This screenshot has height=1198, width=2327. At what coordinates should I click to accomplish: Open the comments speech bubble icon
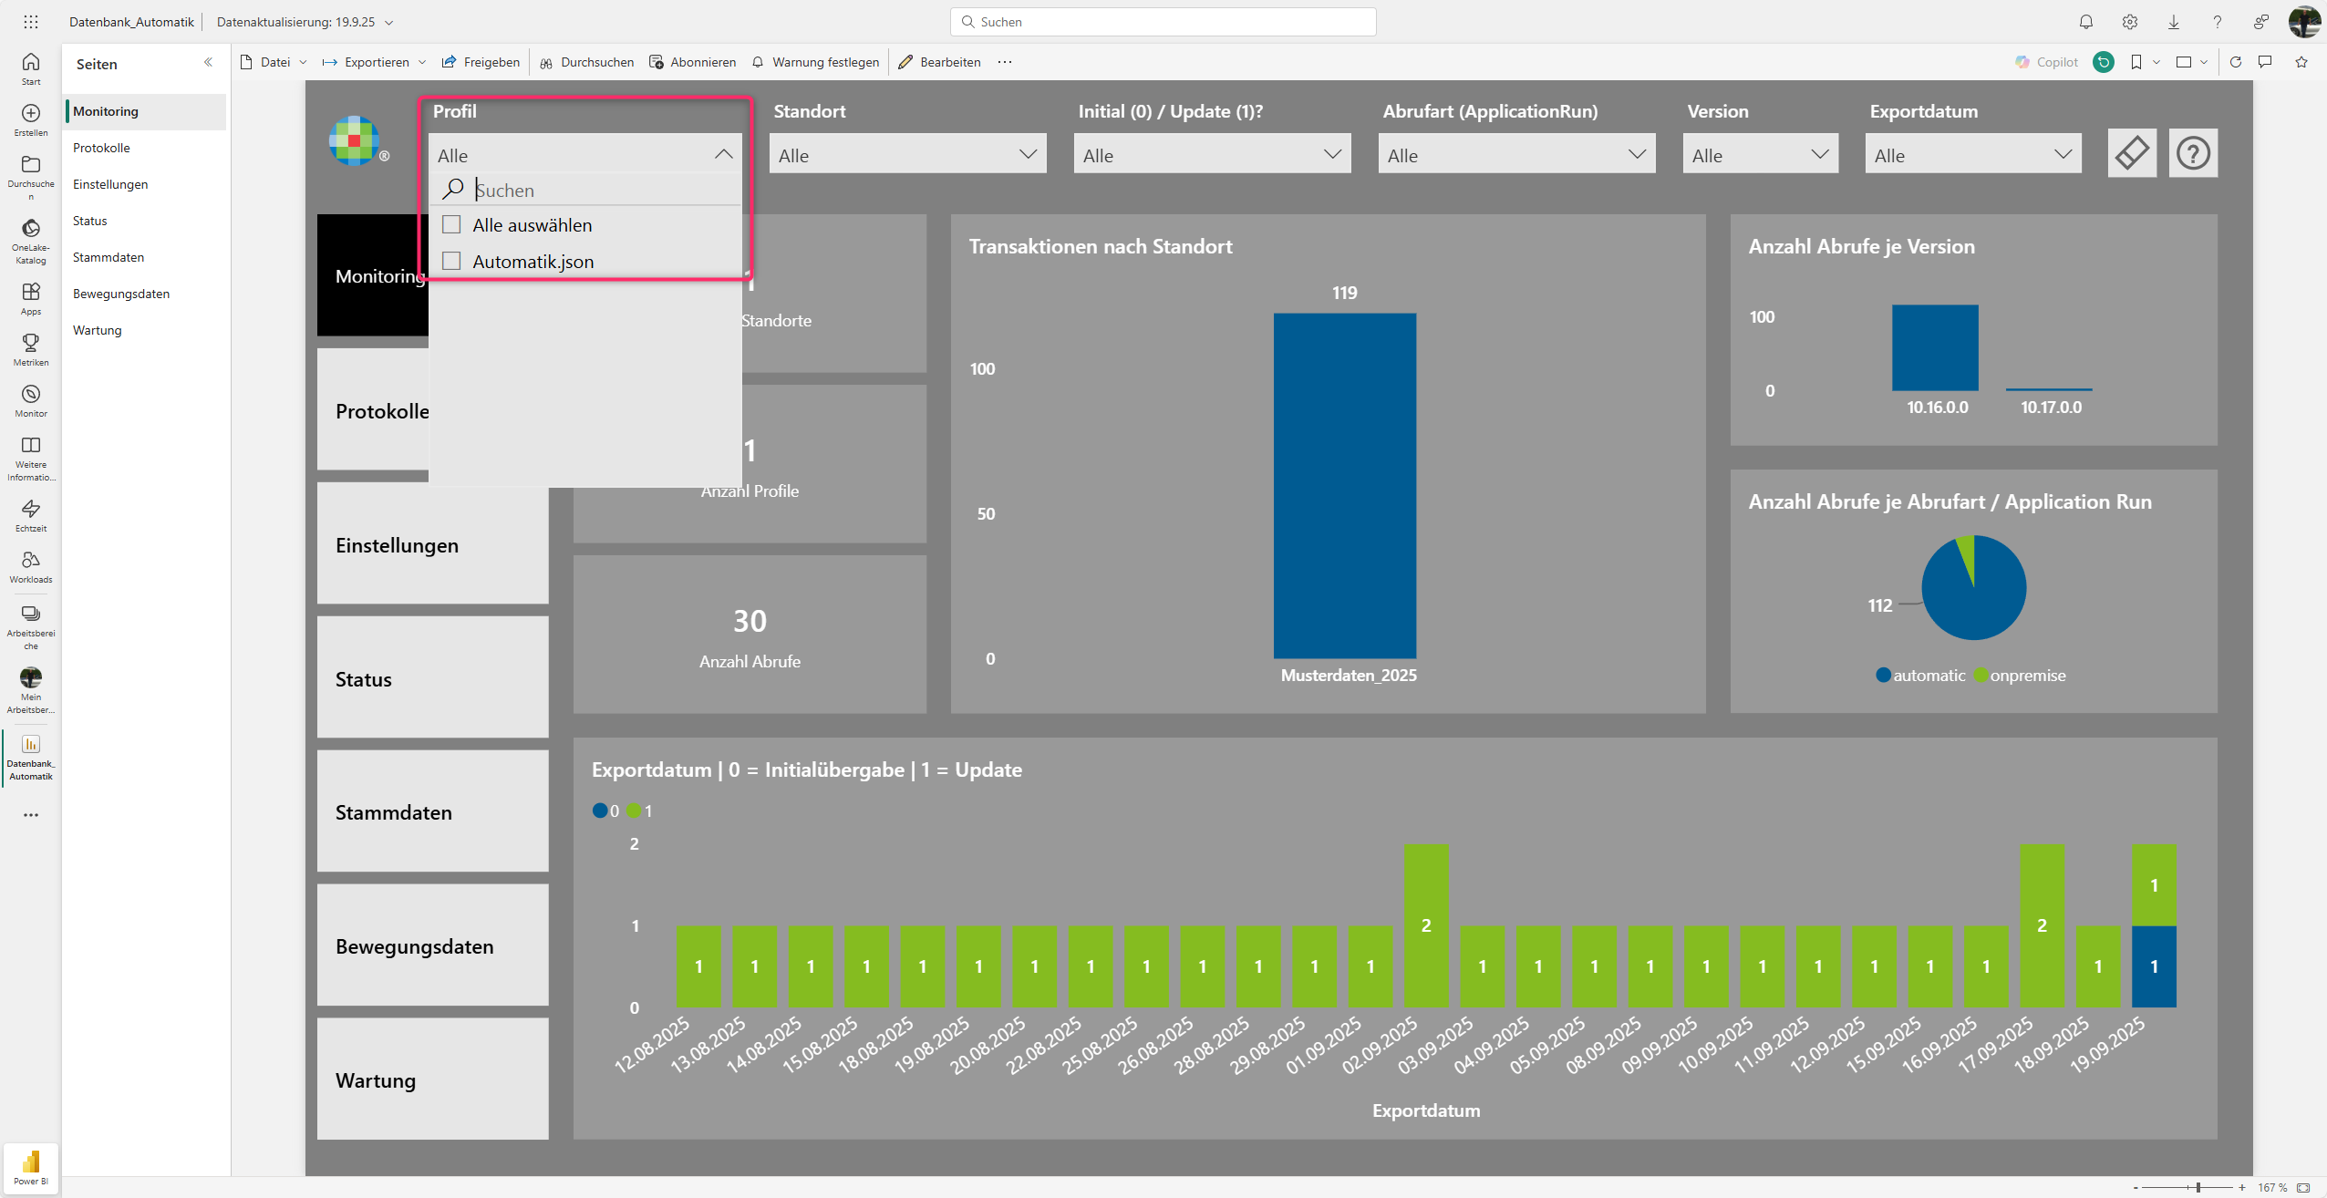tap(2265, 62)
